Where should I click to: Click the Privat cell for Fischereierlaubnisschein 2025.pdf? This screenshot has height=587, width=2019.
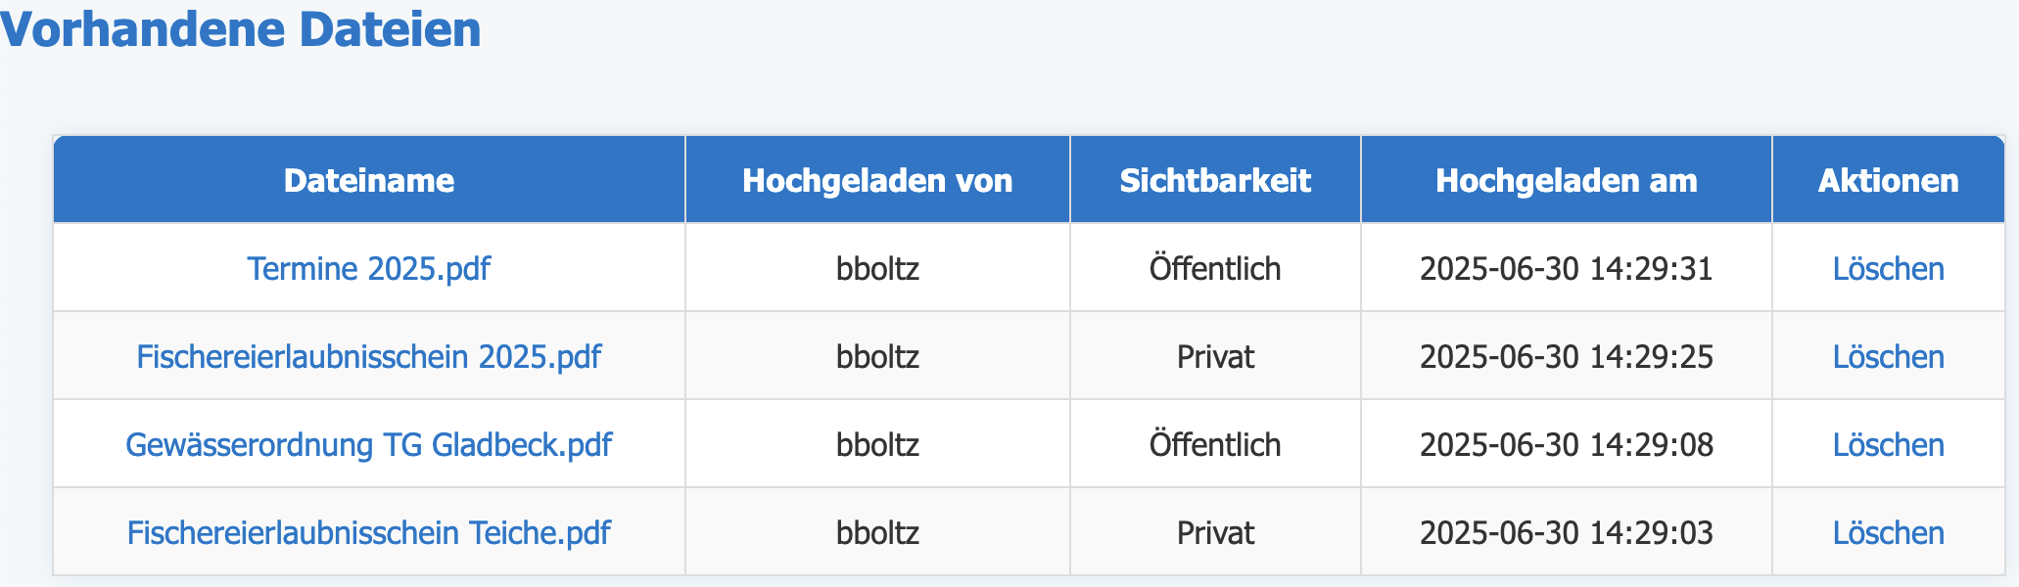click(x=1215, y=356)
